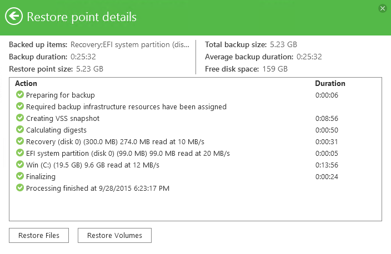The height and width of the screenshot is (254, 391).
Task: Go back using the arrow icon
Action: pos(14,17)
